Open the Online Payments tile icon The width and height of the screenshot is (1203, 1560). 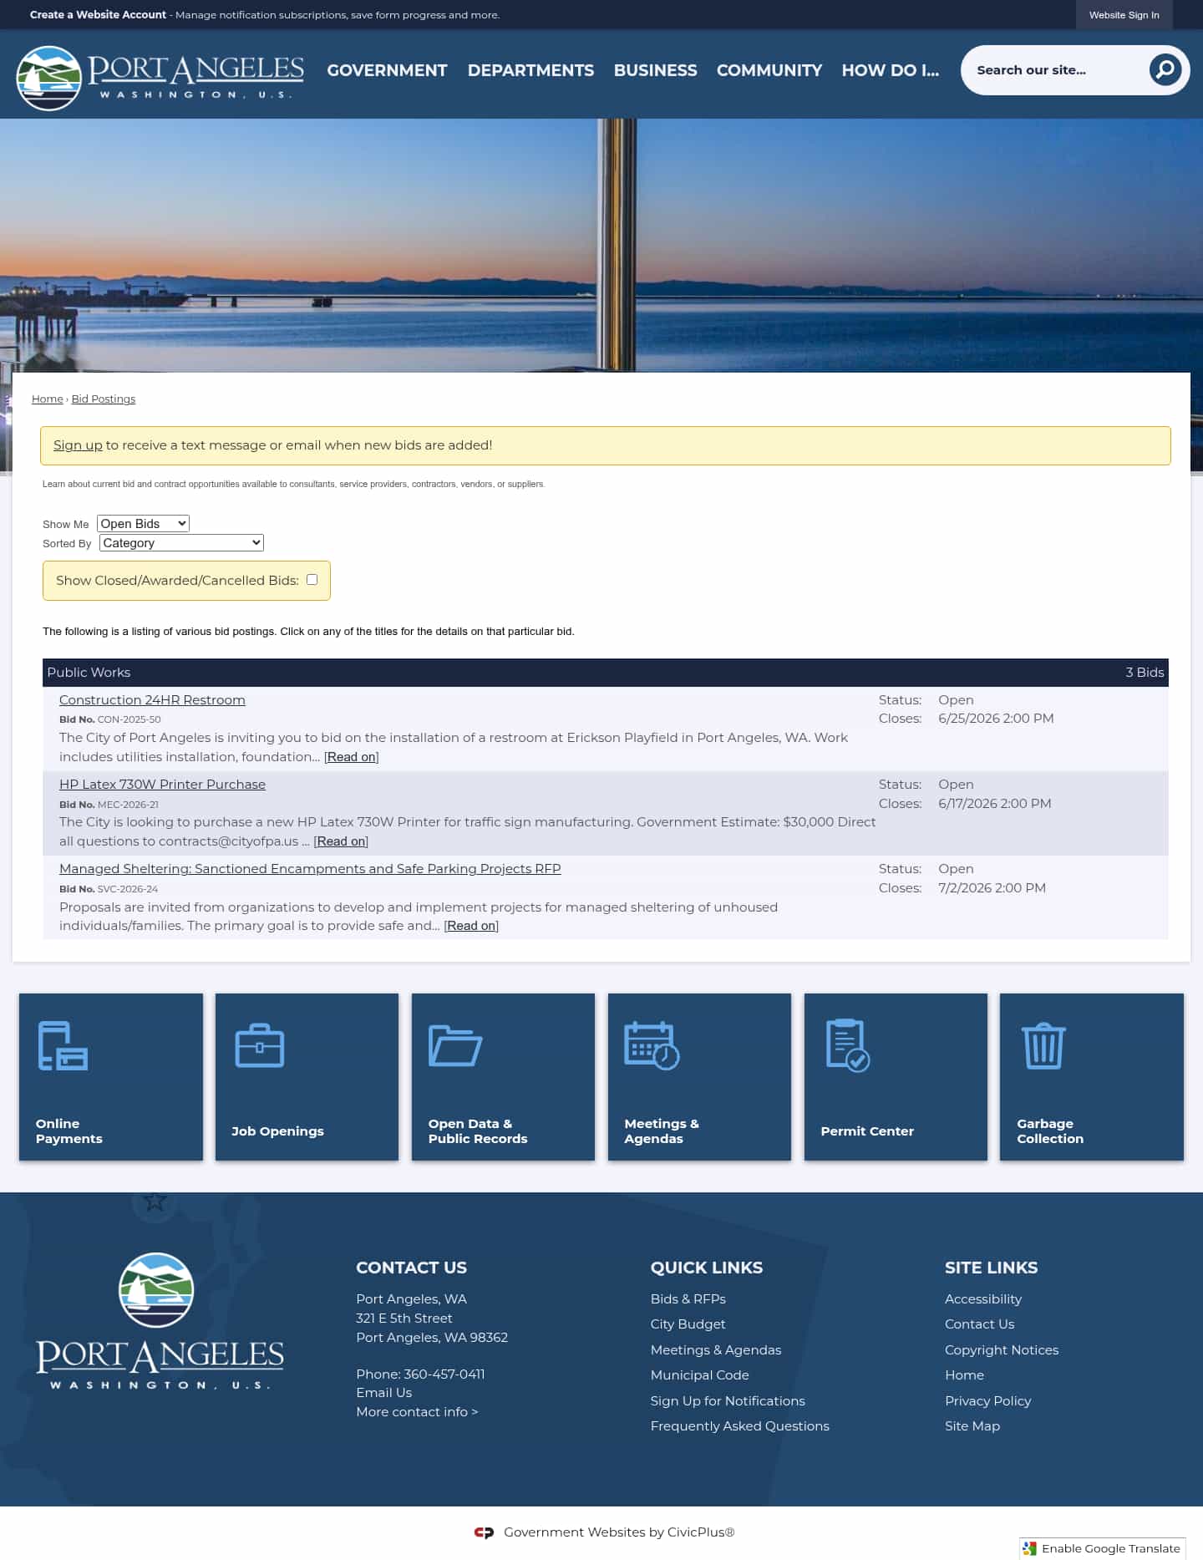tap(63, 1046)
